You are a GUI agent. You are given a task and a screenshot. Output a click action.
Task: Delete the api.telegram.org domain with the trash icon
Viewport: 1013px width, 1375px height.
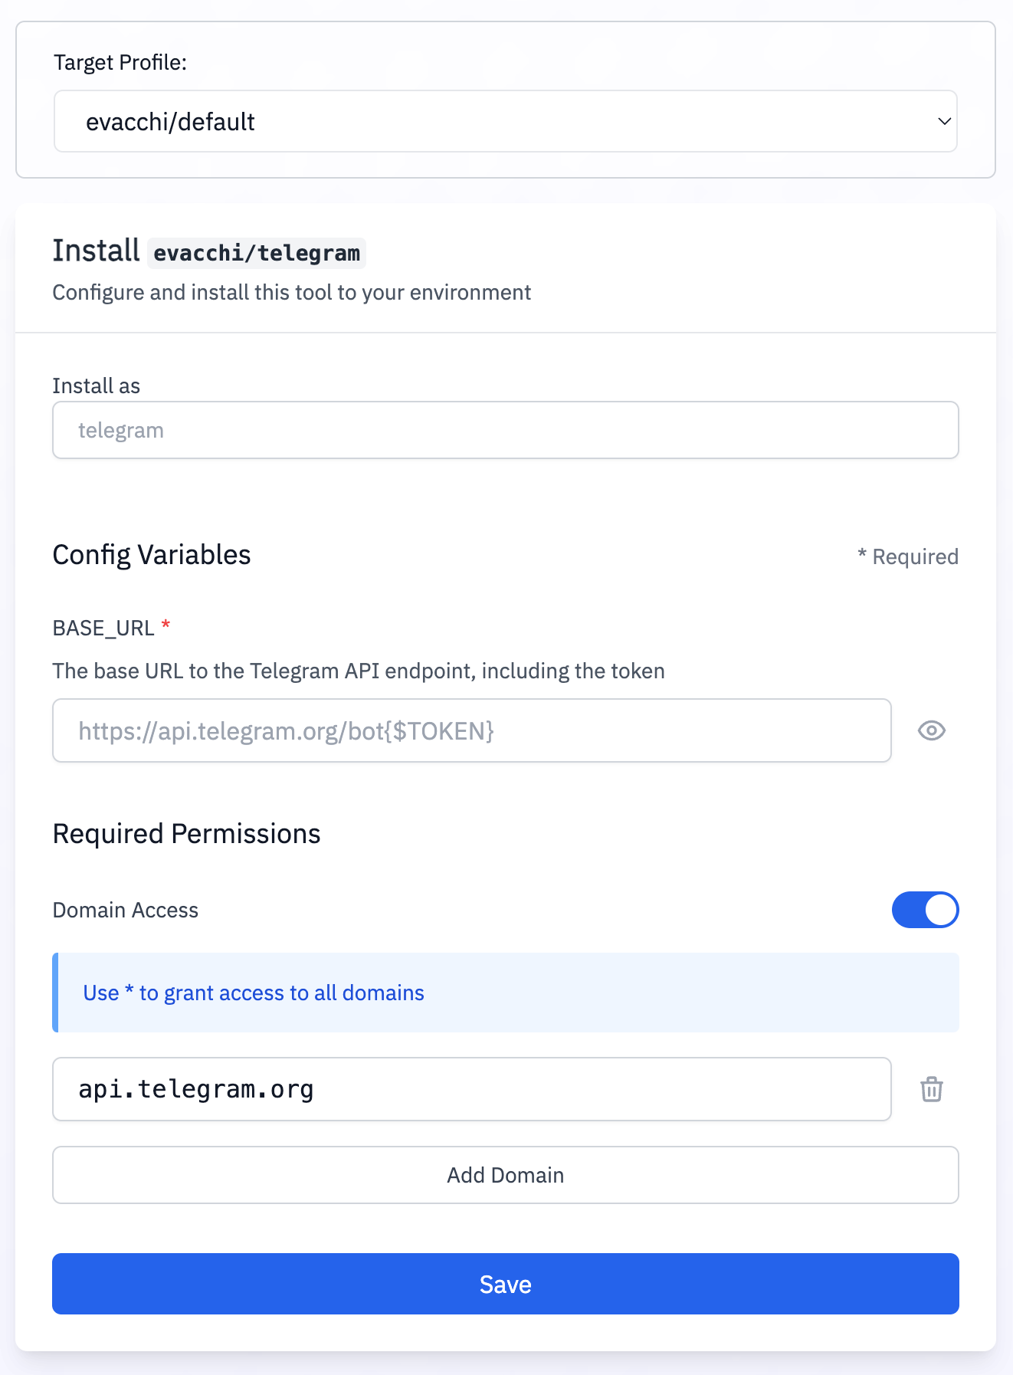931,1089
